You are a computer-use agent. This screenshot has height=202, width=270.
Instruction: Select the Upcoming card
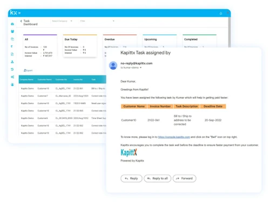click(159, 41)
